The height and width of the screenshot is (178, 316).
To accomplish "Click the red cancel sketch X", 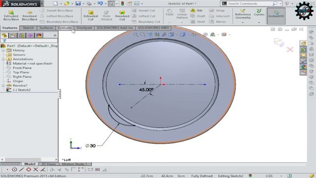I will click(x=290, y=49).
